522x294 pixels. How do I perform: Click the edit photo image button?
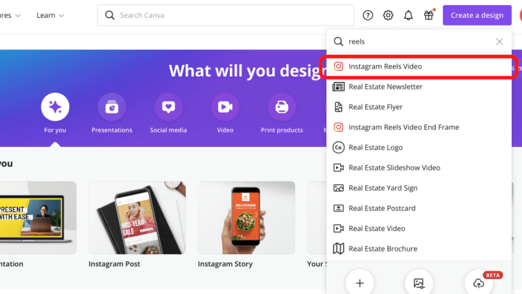[x=419, y=283]
